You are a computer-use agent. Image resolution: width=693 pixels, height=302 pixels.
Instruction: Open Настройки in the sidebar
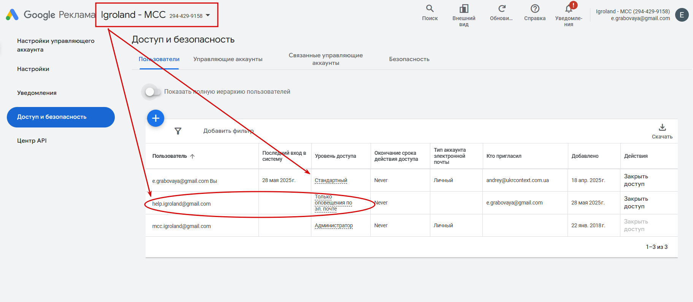tap(33, 69)
